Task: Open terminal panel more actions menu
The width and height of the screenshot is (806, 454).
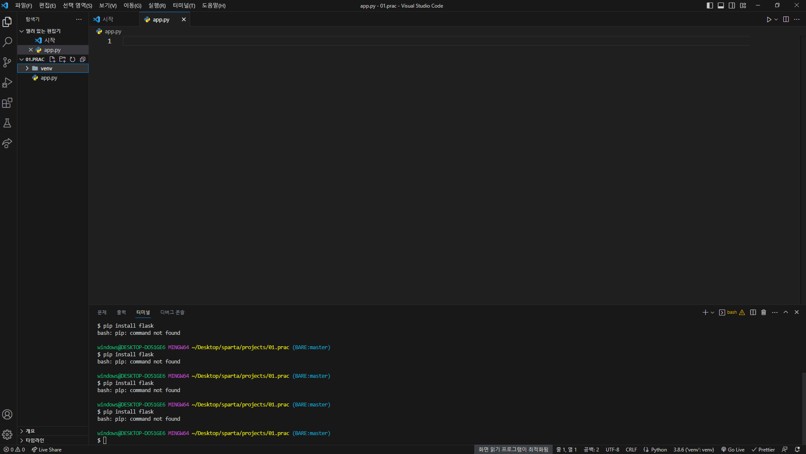Action: (x=775, y=312)
